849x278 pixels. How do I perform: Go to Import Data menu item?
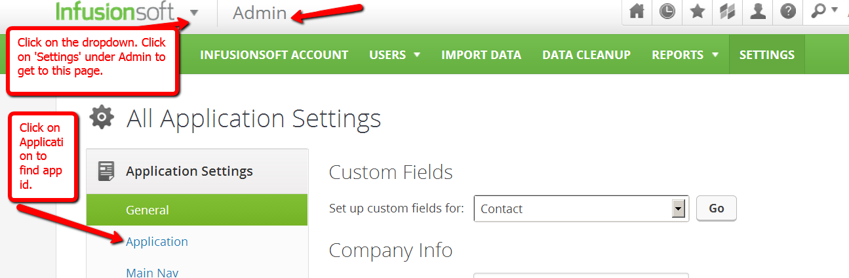click(x=481, y=55)
